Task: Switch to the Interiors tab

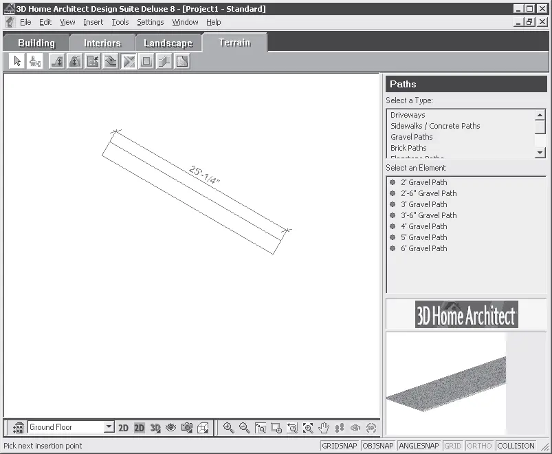Action: (102, 43)
